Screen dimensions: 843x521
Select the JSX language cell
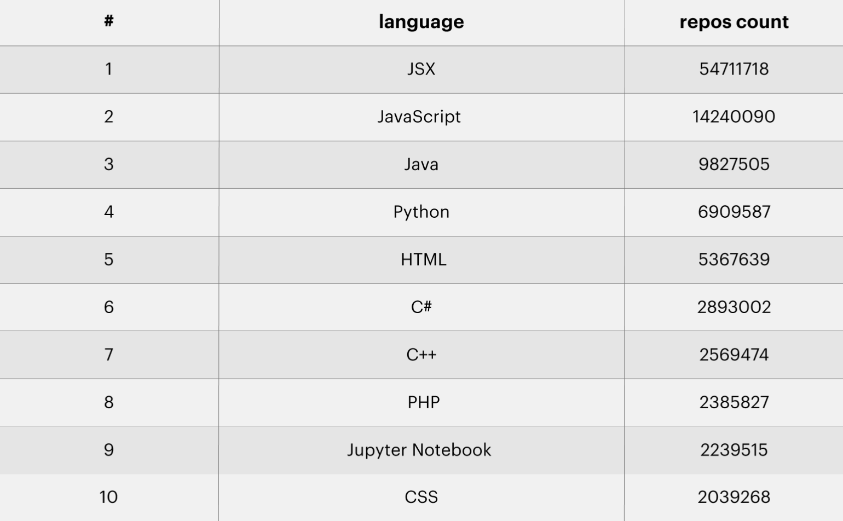[x=421, y=69]
